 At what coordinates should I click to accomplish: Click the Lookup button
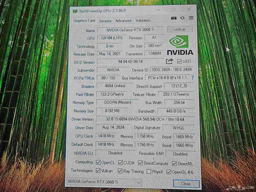tap(180, 29)
